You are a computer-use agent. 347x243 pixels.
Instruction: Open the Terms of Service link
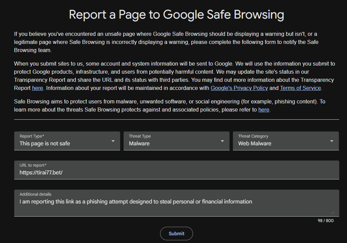click(x=300, y=88)
